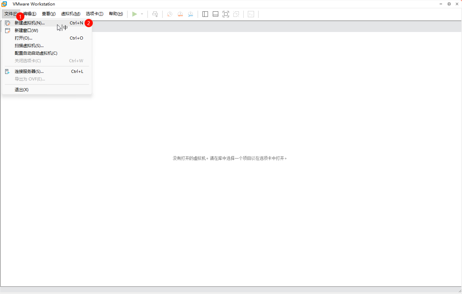Screen dimensions: 462x294
Task: Open the 选项卡(T) menu
Action: [x=95, y=14]
